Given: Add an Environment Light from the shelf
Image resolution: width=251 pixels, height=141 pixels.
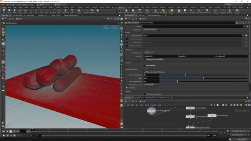Looking at the screenshot, I should (x=172, y=11).
